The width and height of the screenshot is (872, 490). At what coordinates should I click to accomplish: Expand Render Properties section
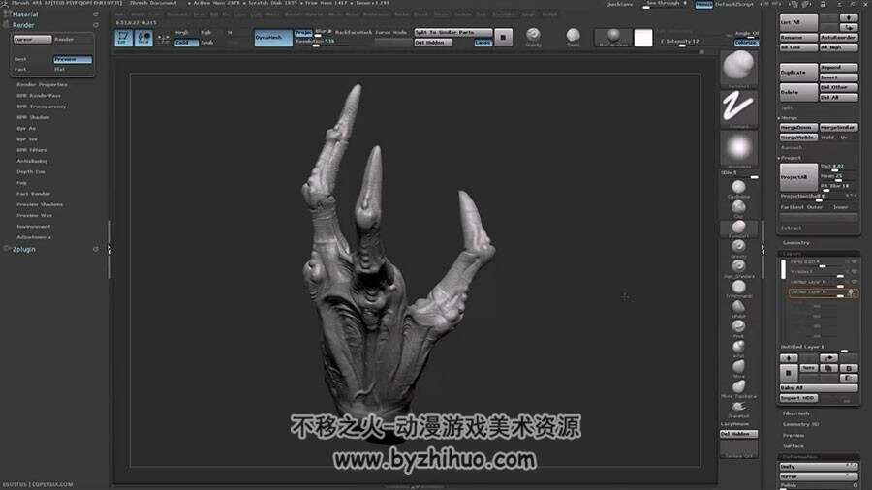pos(42,84)
